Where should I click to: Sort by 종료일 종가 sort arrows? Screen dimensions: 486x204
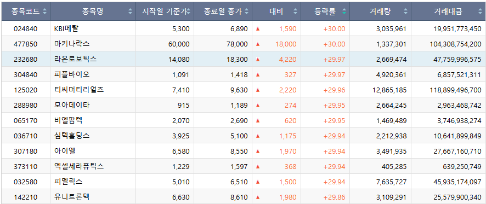tap(247, 11)
